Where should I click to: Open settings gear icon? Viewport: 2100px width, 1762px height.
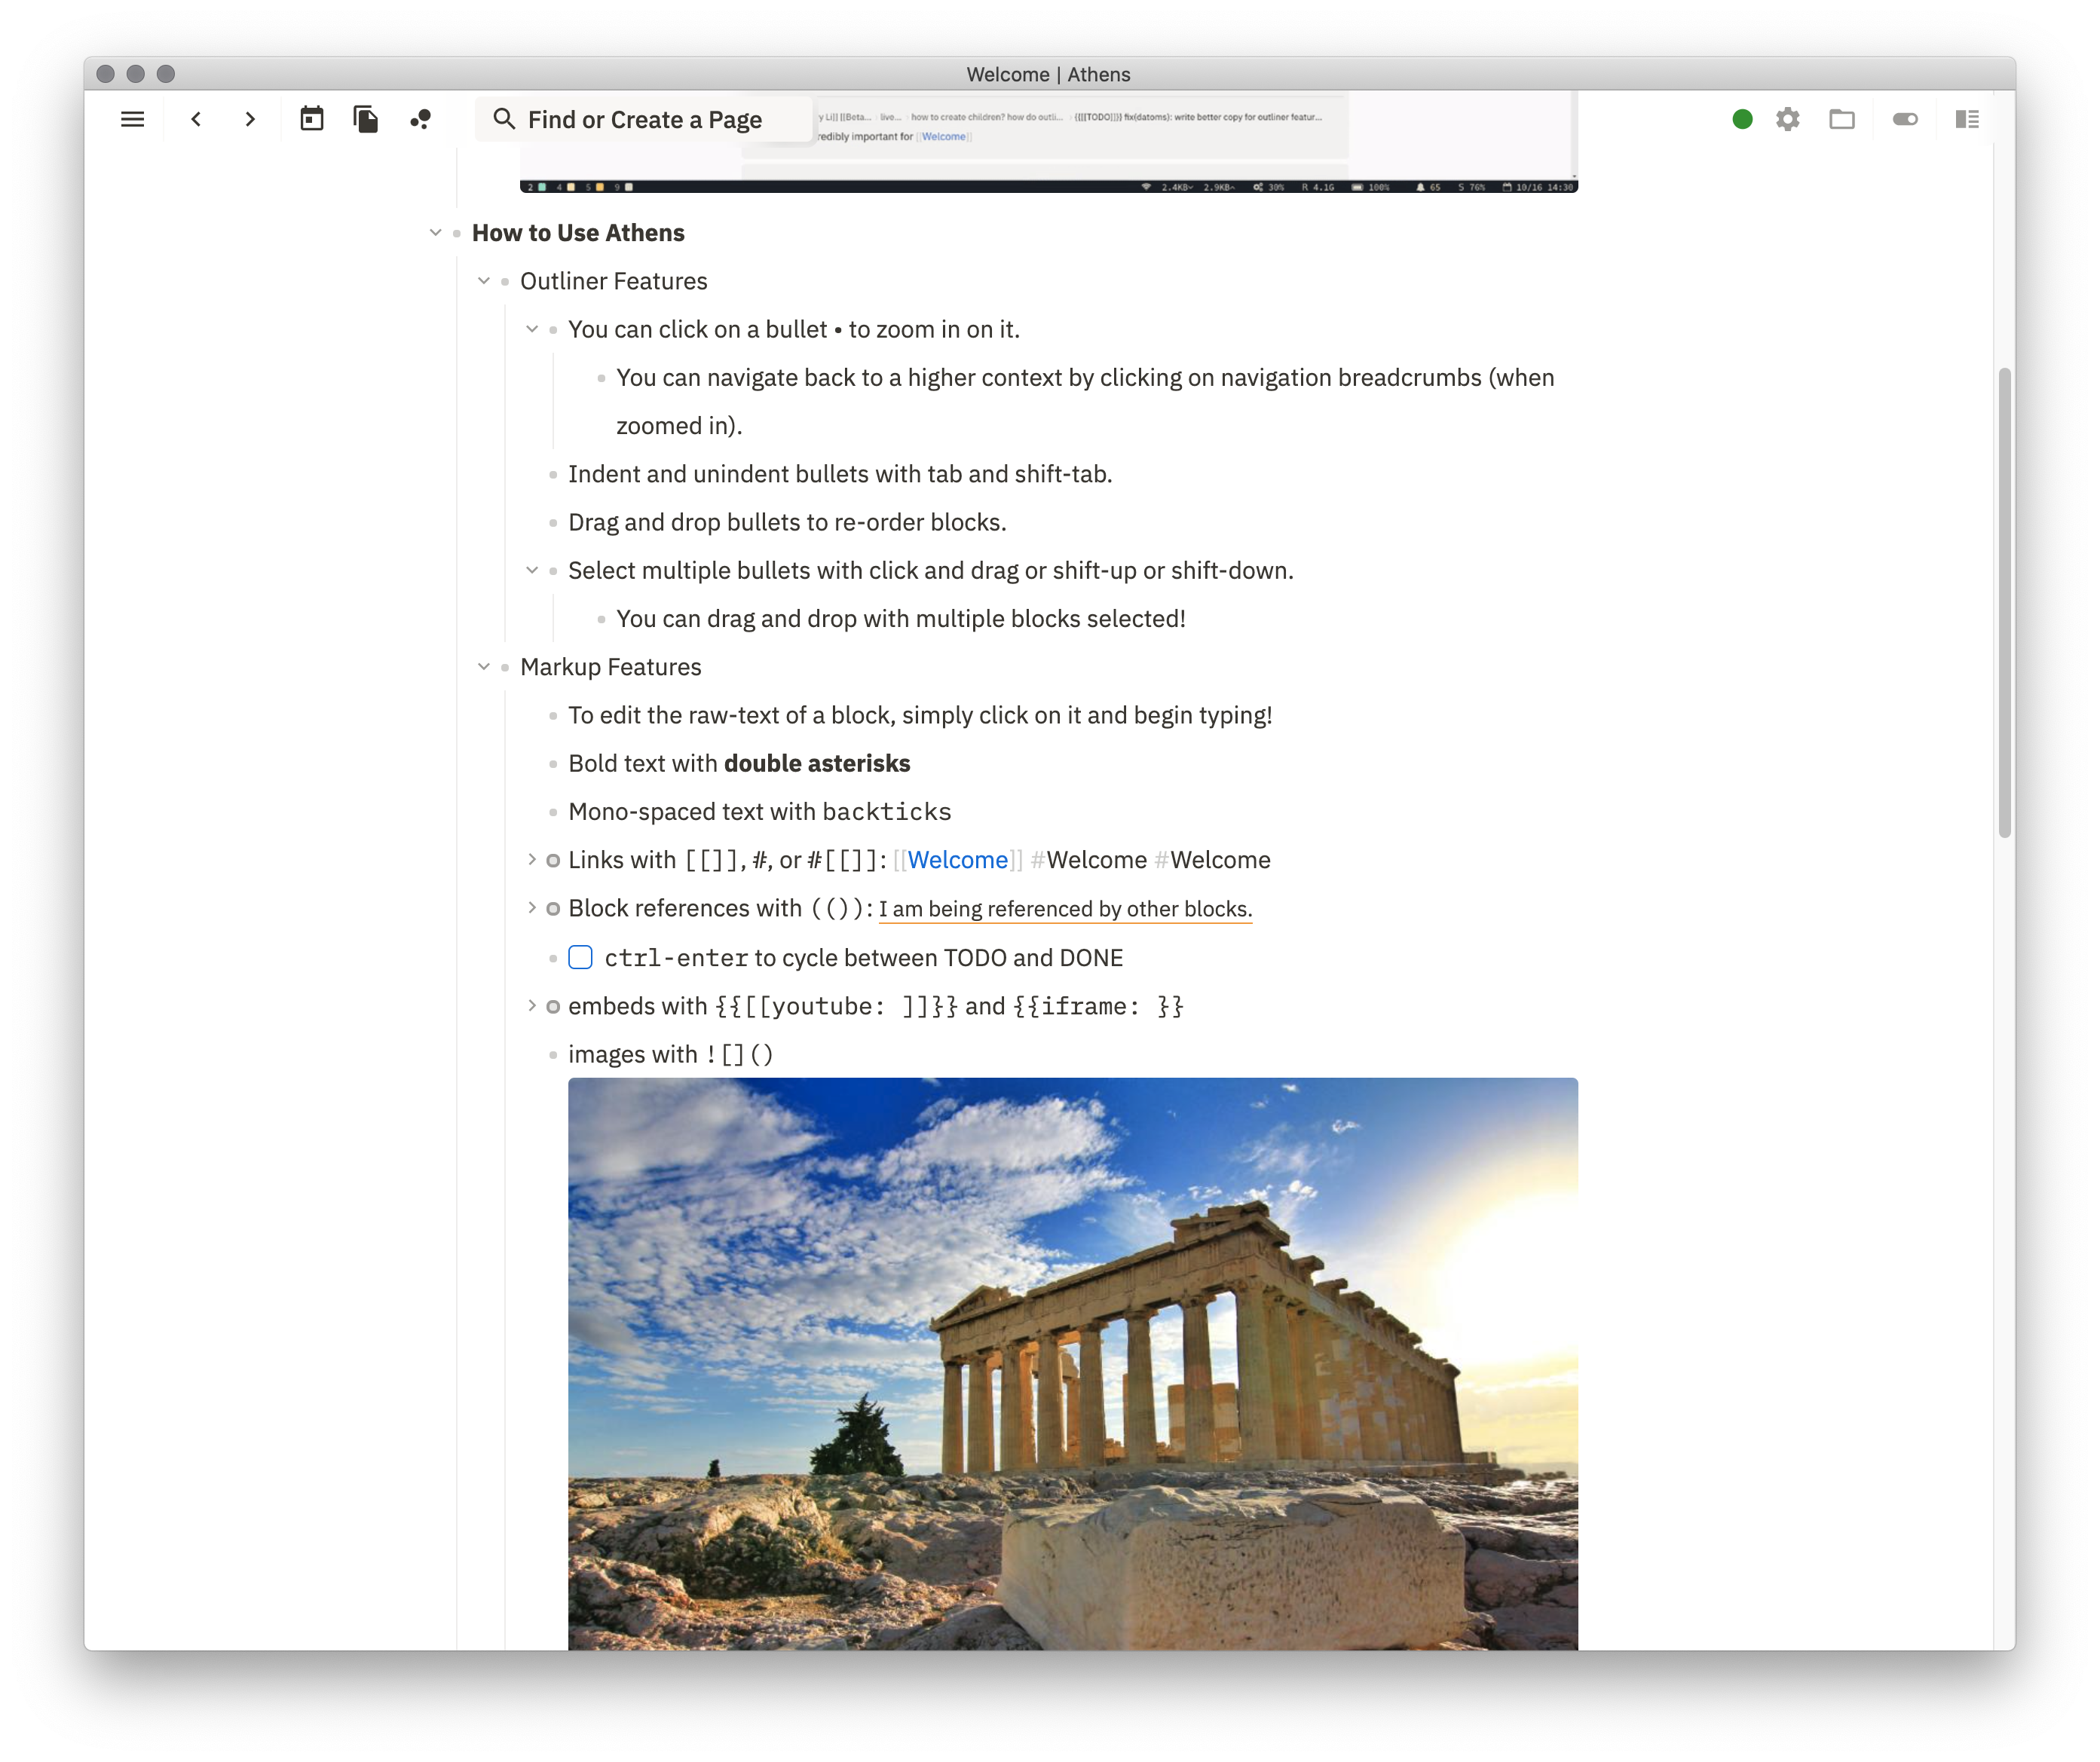coord(1787,119)
